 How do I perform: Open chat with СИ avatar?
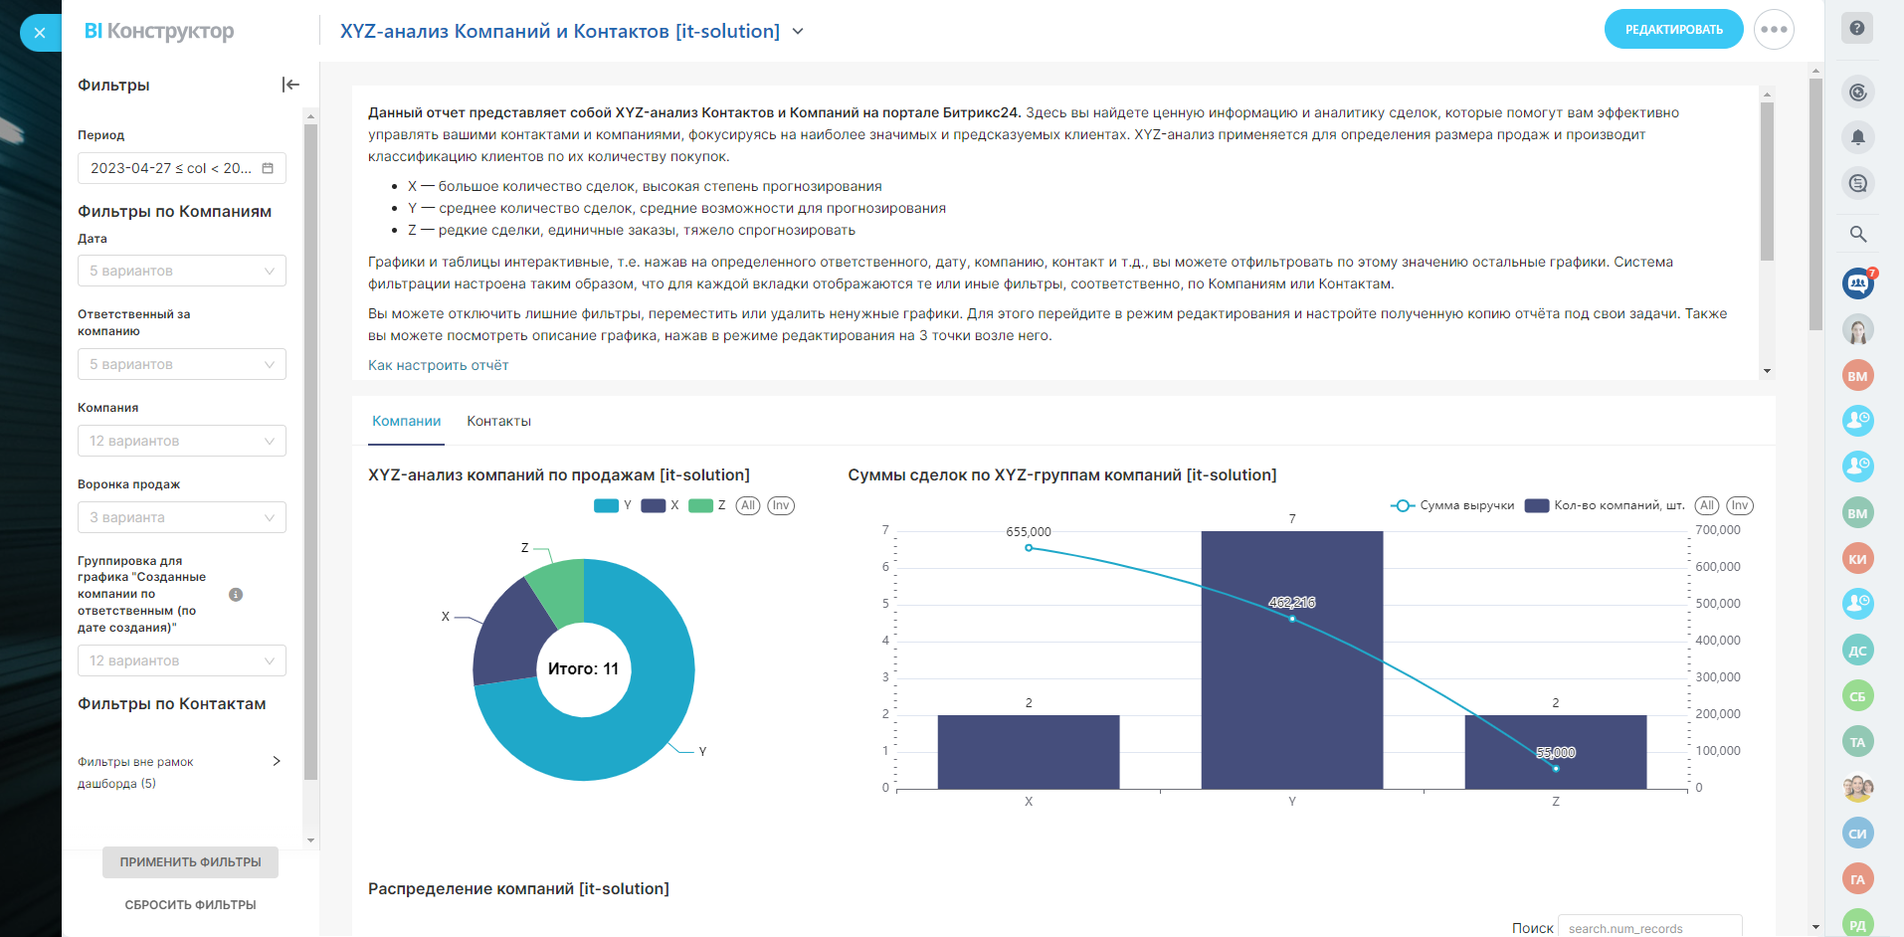[x=1857, y=834]
